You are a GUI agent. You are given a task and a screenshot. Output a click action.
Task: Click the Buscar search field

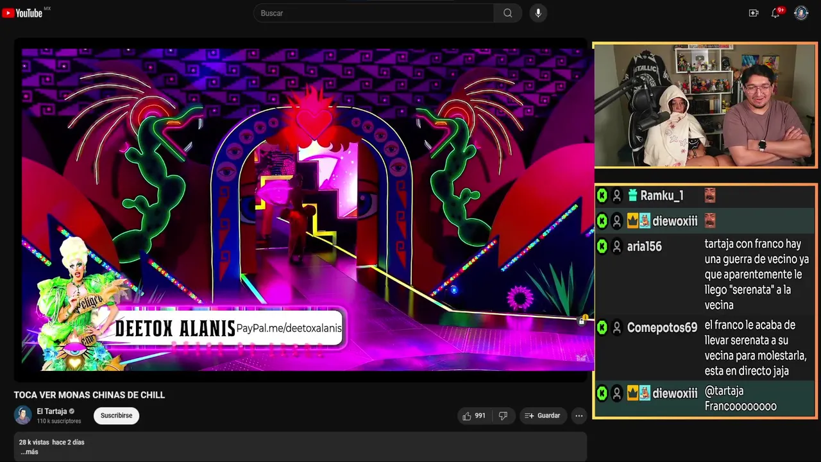click(x=373, y=13)
